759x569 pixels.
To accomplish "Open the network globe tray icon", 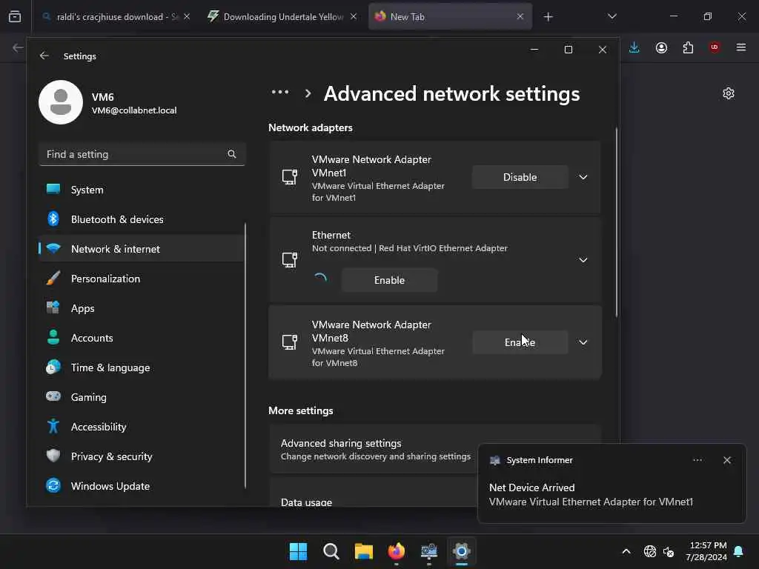I will 649,551.
